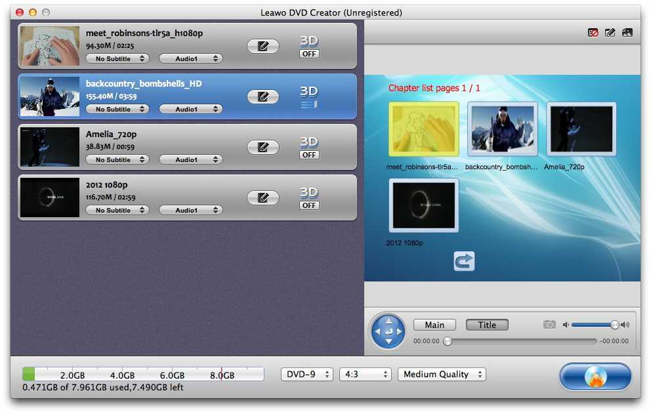
Task: Open Audio1 dropdown for meet_robinsons-tlr5a_h1080p
Action: click(191, 58)
